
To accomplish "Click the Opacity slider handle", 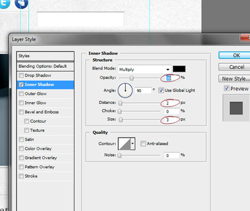I will pos(132,78).
